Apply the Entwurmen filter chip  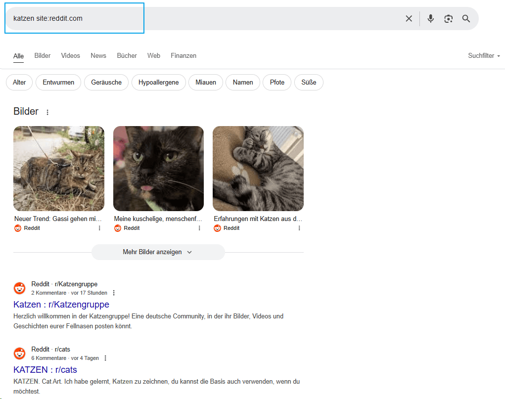pyautogui.click(x=58, y=83)
